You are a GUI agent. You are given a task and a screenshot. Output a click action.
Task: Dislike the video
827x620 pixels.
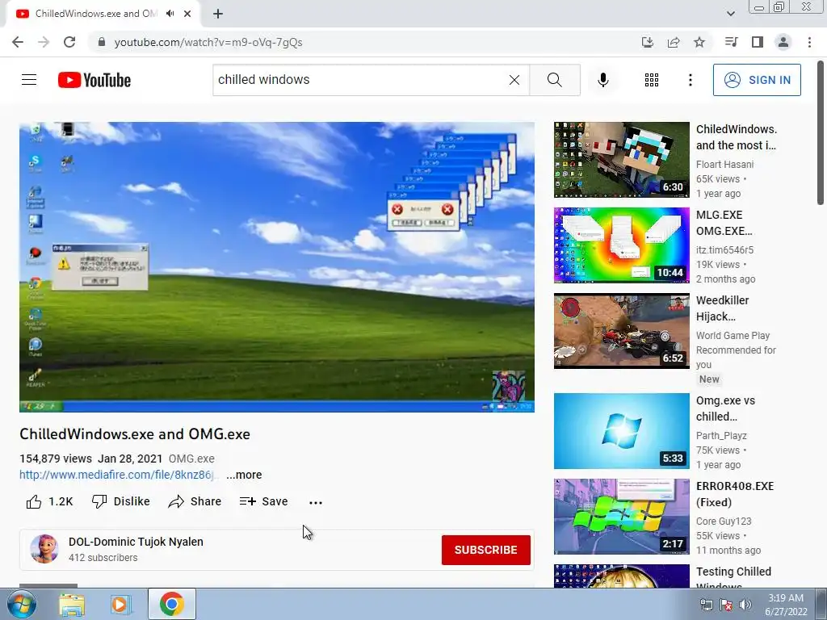121,501
